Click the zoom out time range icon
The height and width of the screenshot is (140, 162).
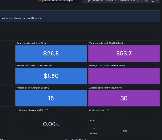146,1
